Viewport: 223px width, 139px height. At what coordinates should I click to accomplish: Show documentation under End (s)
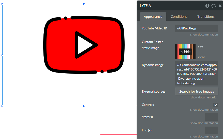[x=204, y=136]
